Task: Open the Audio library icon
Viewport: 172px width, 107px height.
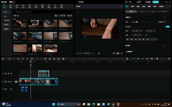Action: click(10, 6)
